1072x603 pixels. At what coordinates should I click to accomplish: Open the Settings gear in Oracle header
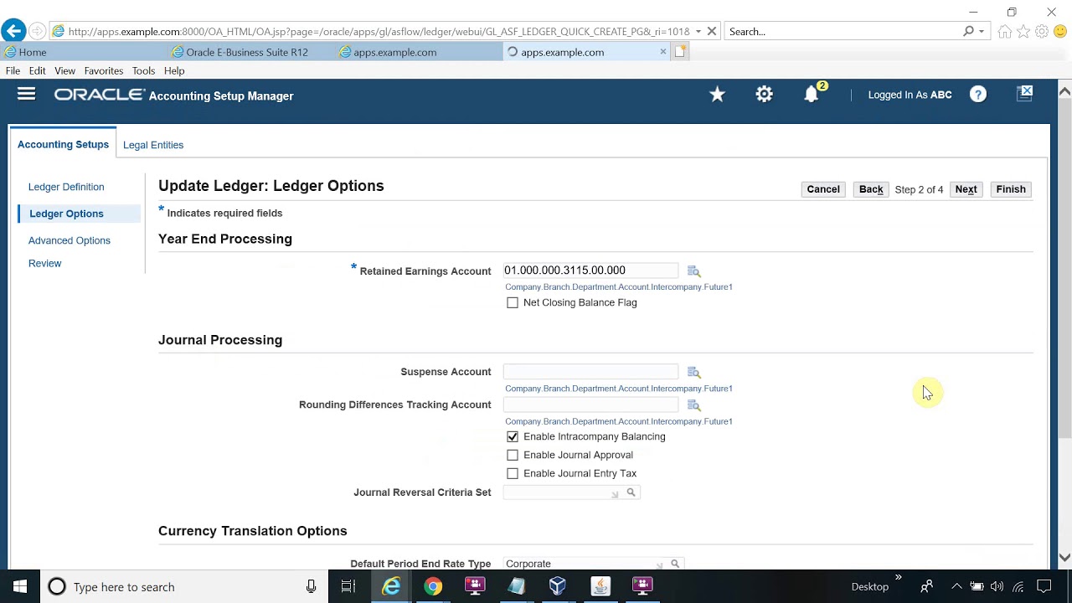click(x=764, y=95)
